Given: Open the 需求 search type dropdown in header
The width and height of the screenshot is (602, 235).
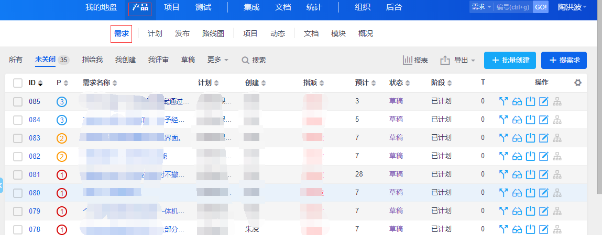Looking at the screenshot, I should coord(481,7).
